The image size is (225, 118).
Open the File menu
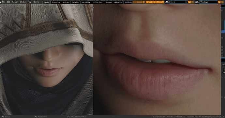tap(4, 2)
